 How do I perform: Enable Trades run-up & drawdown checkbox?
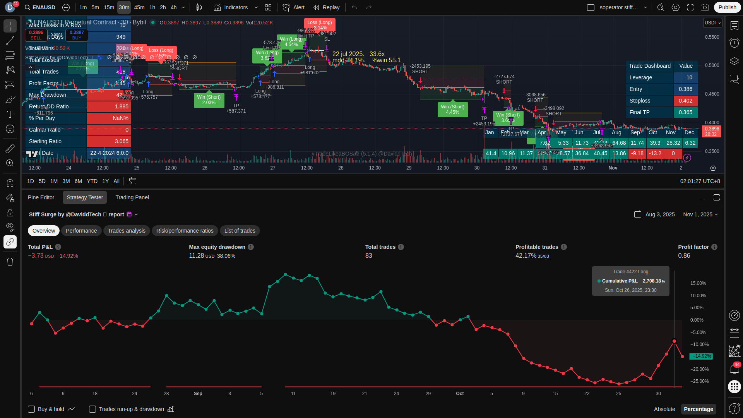[92, 409]
